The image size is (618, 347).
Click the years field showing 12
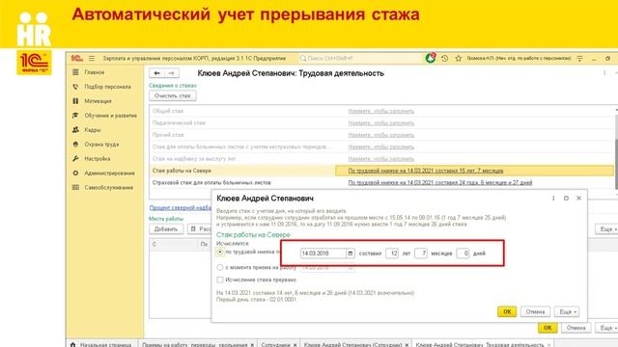392,254
